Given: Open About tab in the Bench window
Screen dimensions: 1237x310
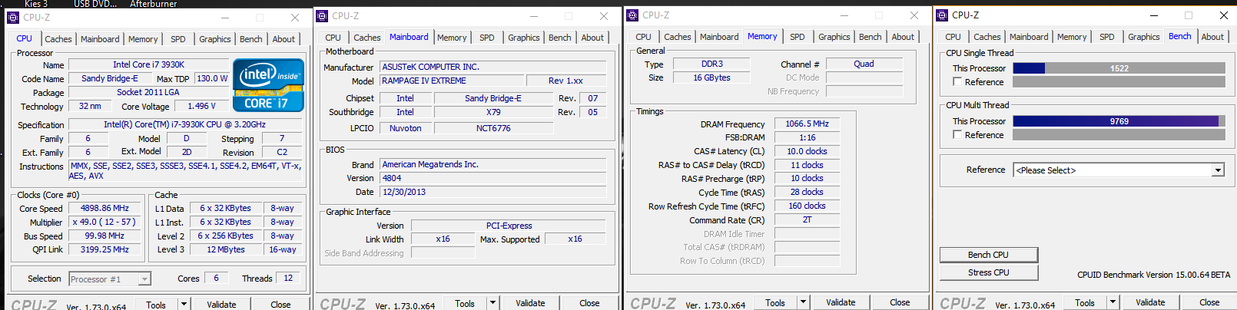Looking at the screenshot, I should 1212,37.
